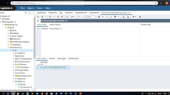Screen dimensions: 170x95
Task: Open the Help menu
Action: pos(48,8)
